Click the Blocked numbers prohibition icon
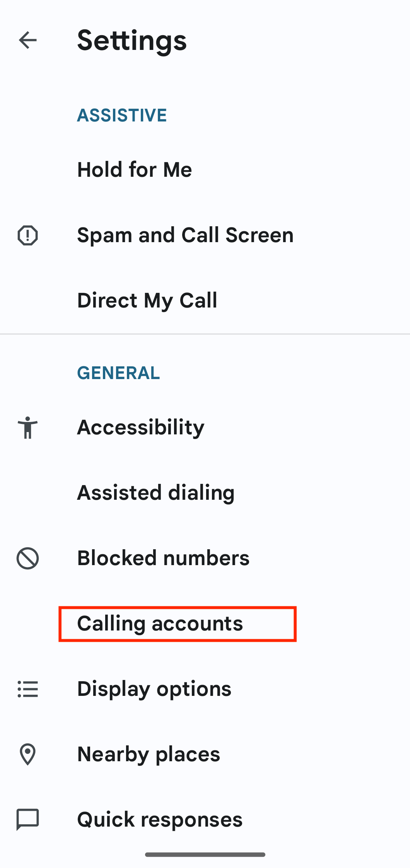This screenshot has width=410, height=868. pyautogui.click(x=27, y=558)
